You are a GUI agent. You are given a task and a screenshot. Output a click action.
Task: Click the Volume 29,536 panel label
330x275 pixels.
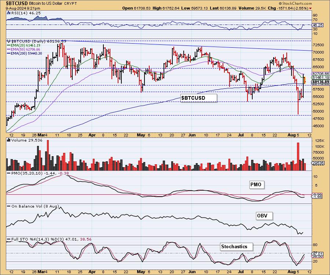click(27, 140)
